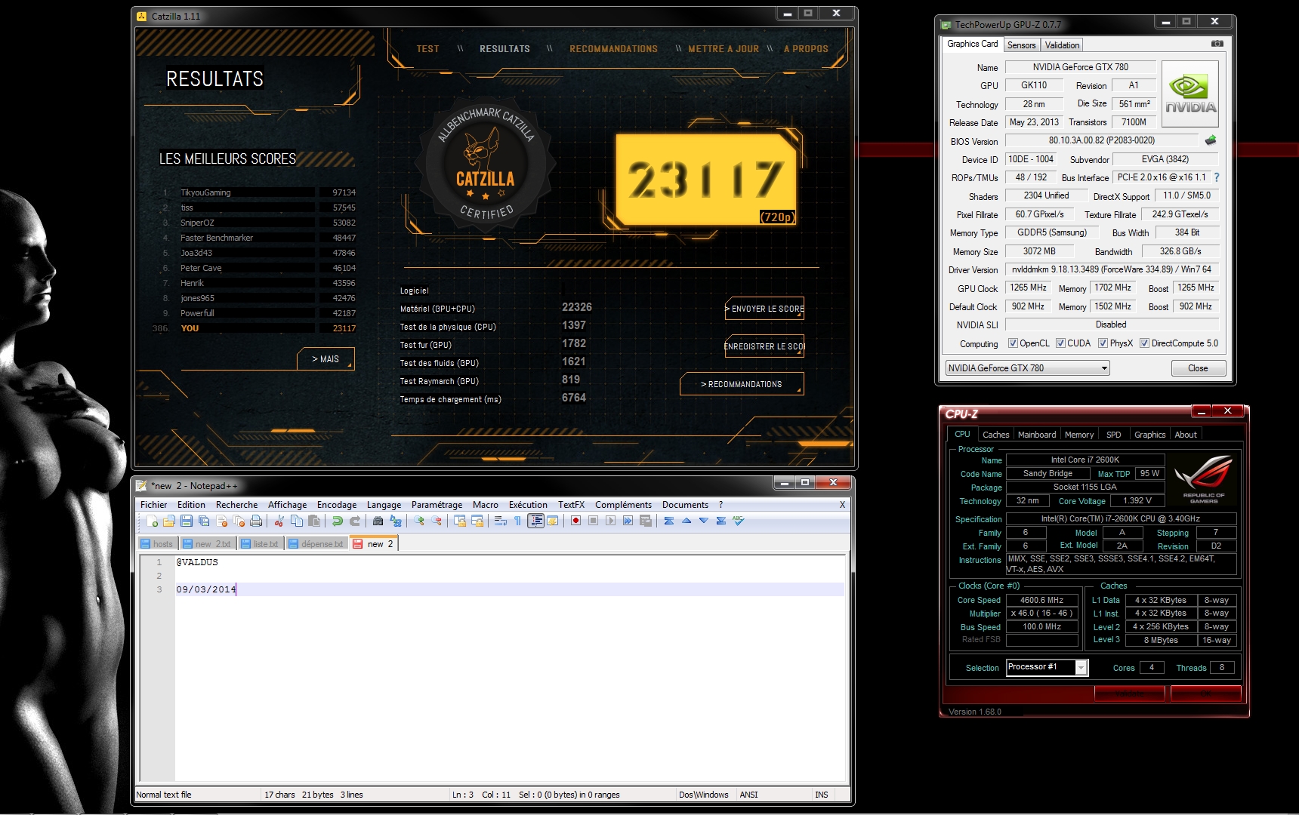Open Fichier menu in Notepad++
The width and height of the screenshot is (1299, 815).
coord(154,505)
